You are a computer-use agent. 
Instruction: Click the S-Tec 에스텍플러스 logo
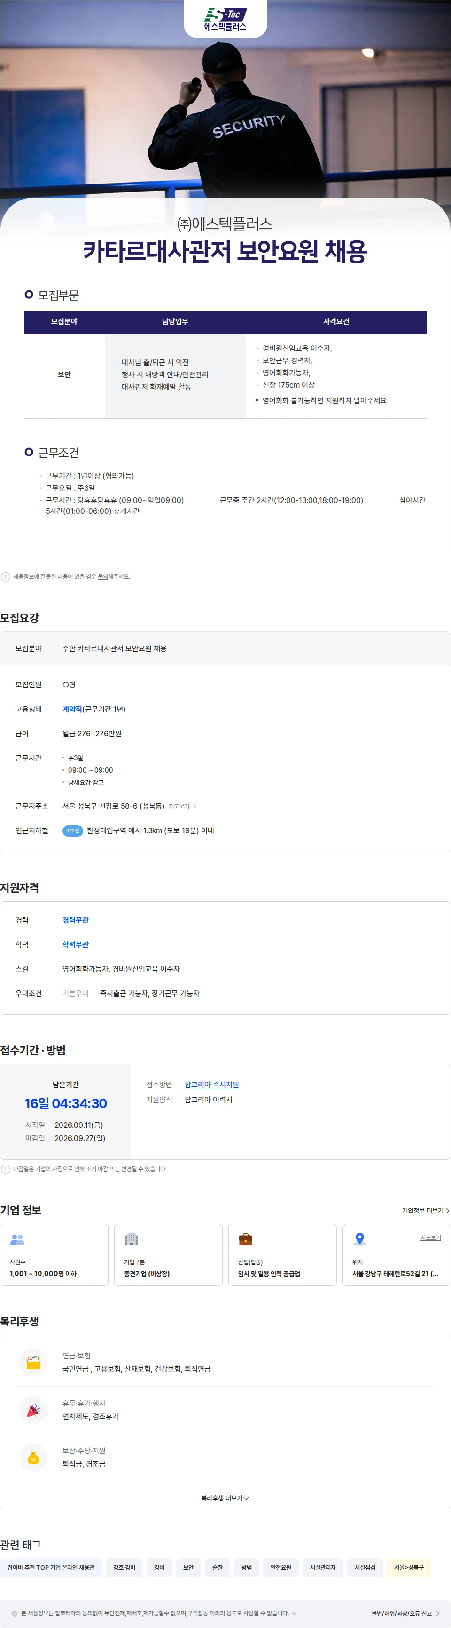pyautogui.click(x=225, y=19)
